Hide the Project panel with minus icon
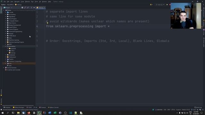 pyautogui.click(x=34, y=8)
